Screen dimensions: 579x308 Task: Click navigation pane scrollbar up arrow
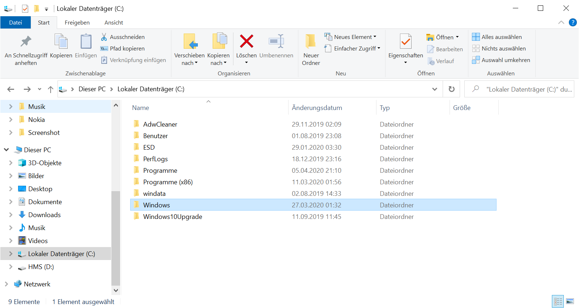[116, 105]
